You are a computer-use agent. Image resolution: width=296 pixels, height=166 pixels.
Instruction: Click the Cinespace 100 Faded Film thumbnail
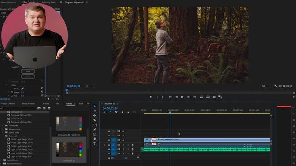[69, 124]
